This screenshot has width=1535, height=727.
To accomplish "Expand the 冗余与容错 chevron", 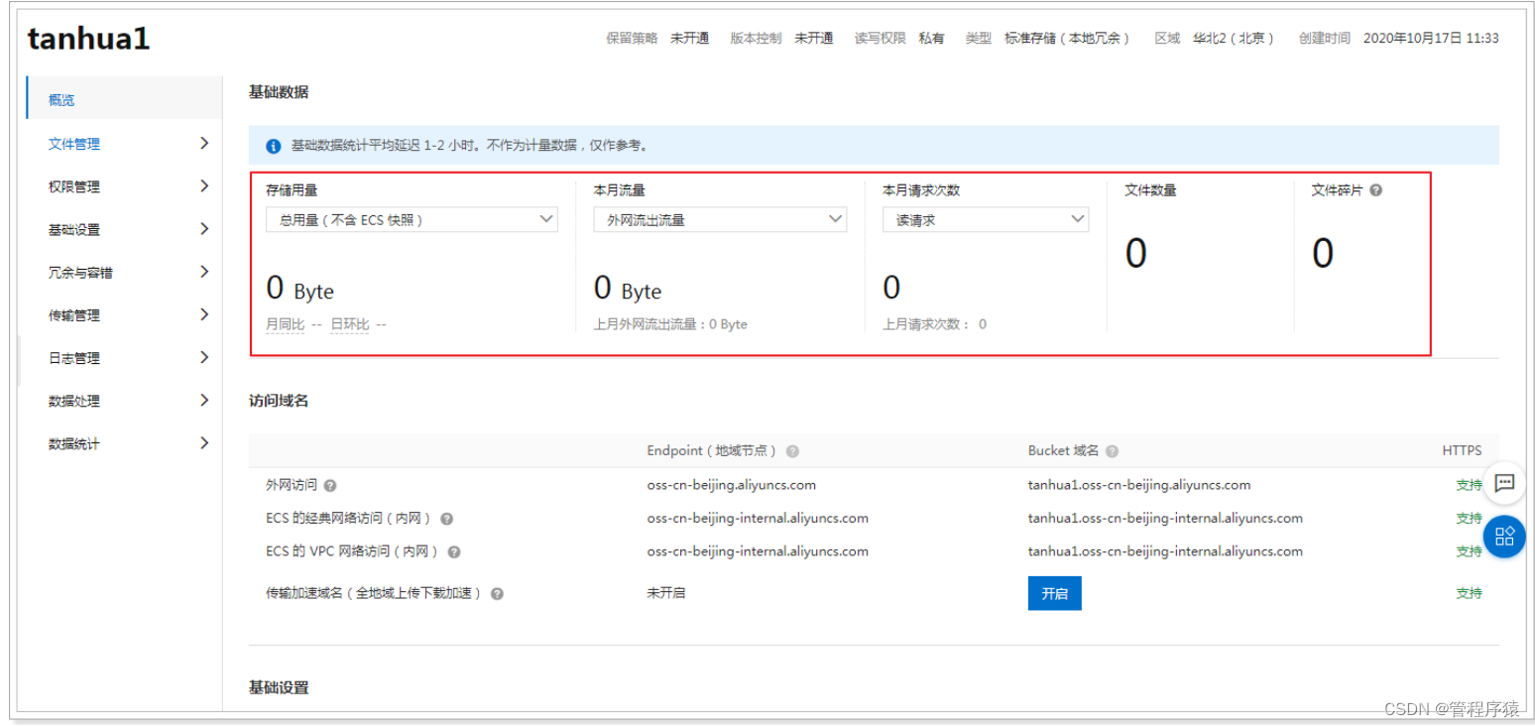I will tap(204, 271).
